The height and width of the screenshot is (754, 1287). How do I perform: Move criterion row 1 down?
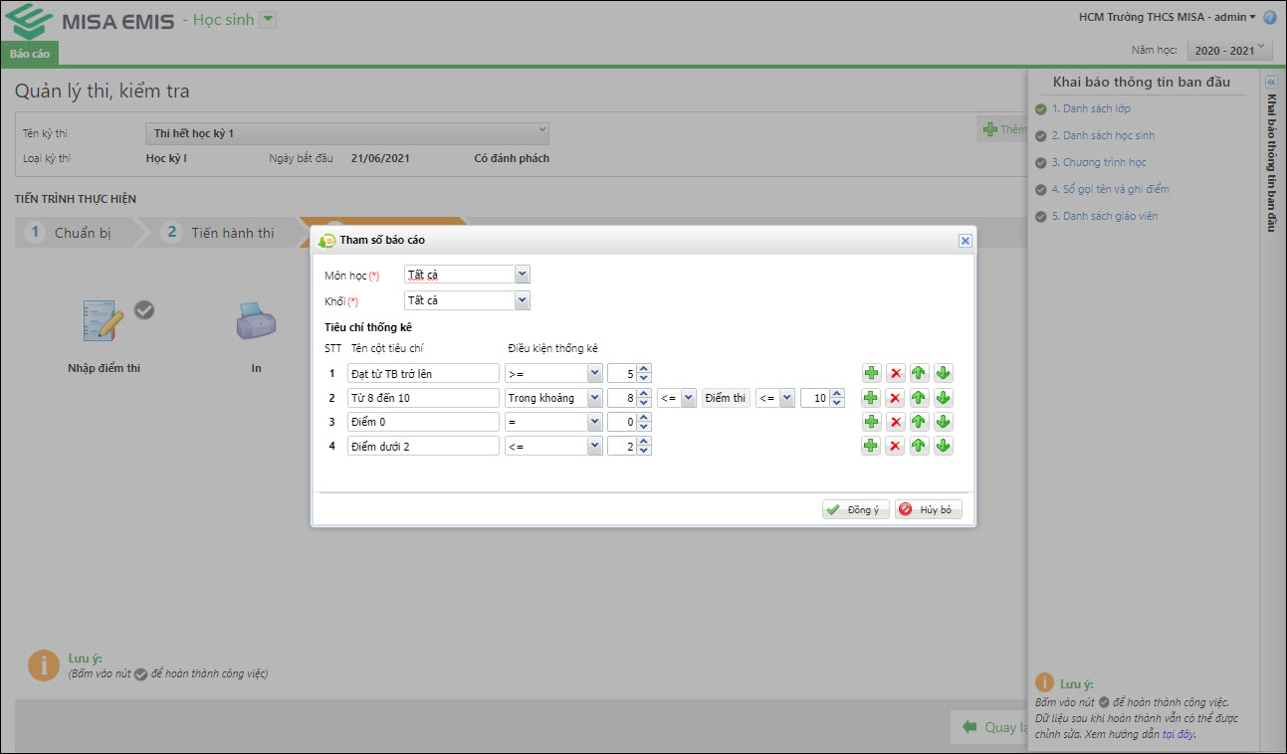click(944, 373)
